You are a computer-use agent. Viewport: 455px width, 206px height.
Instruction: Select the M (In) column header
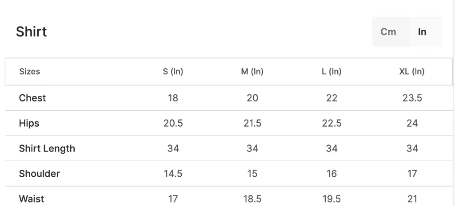[x=252, y=71]
